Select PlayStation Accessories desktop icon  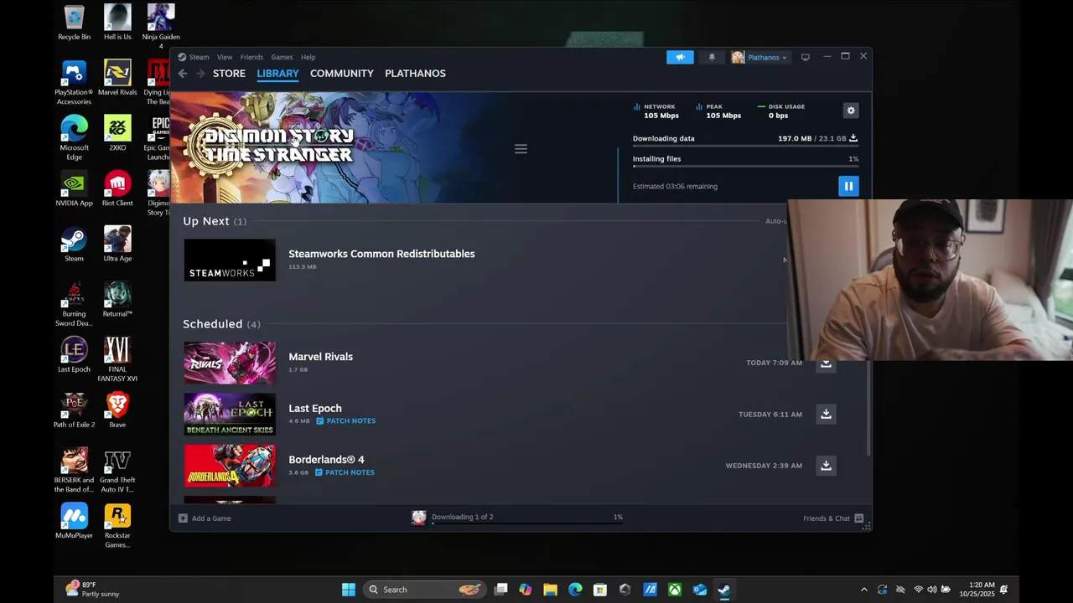[x=74, y=83]
